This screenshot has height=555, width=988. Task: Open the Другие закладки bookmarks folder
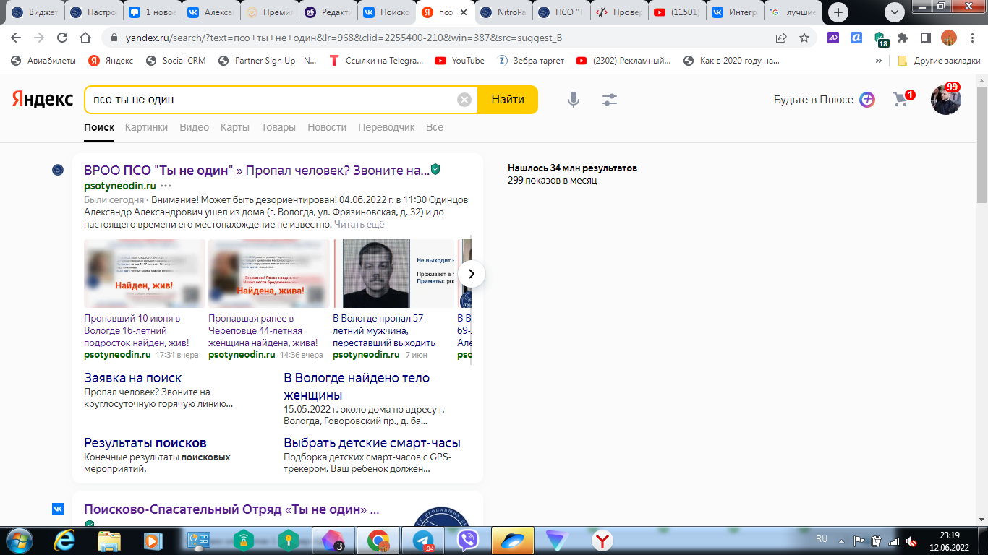[939, 61]
